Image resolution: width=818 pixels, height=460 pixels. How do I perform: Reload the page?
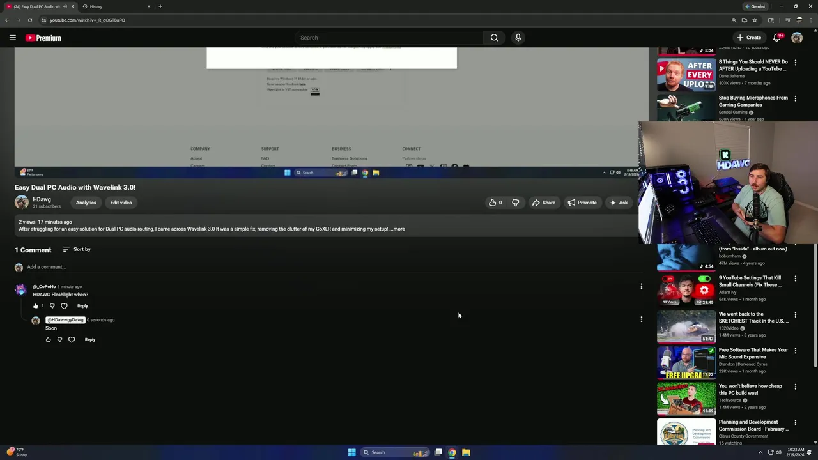[x=29, y=20]
